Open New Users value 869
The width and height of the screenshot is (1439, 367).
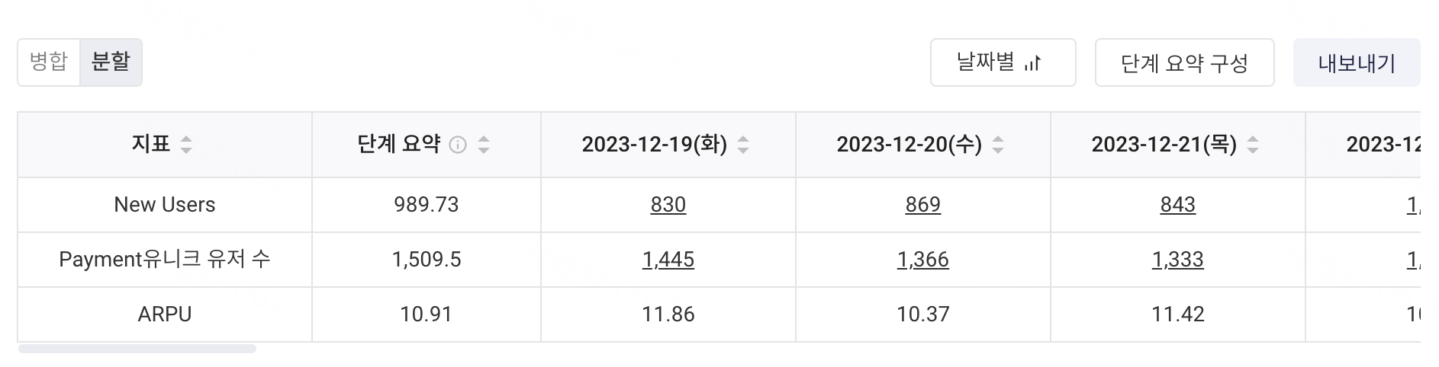click(923, 205)
